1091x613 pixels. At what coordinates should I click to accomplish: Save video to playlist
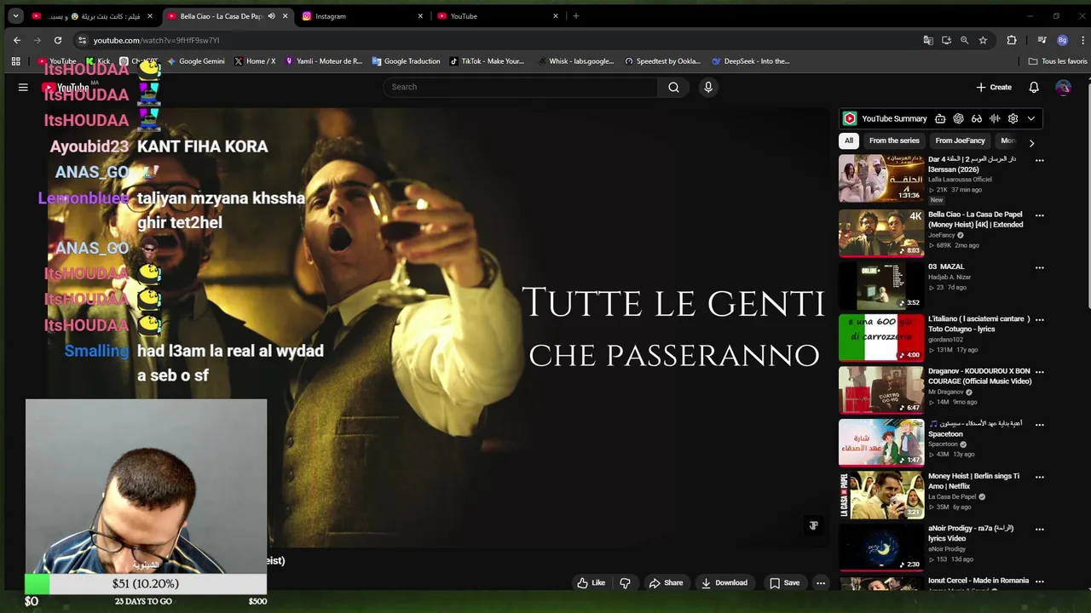(x=784, y=583)
